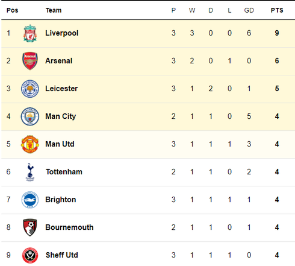Open the Arsenal team link
The width and height of the screenshot is (295, 266).
click(x=58, y=61)
